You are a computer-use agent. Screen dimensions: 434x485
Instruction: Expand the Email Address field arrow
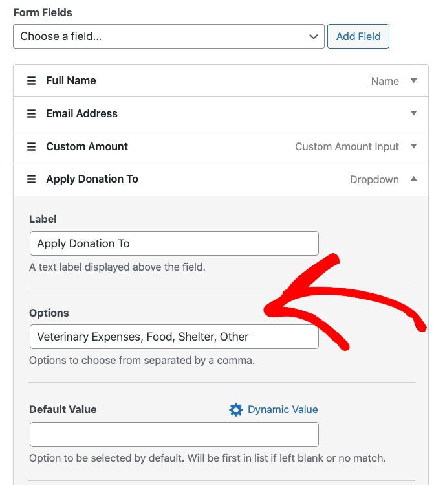pyautogui.click(x=414, y=113)
